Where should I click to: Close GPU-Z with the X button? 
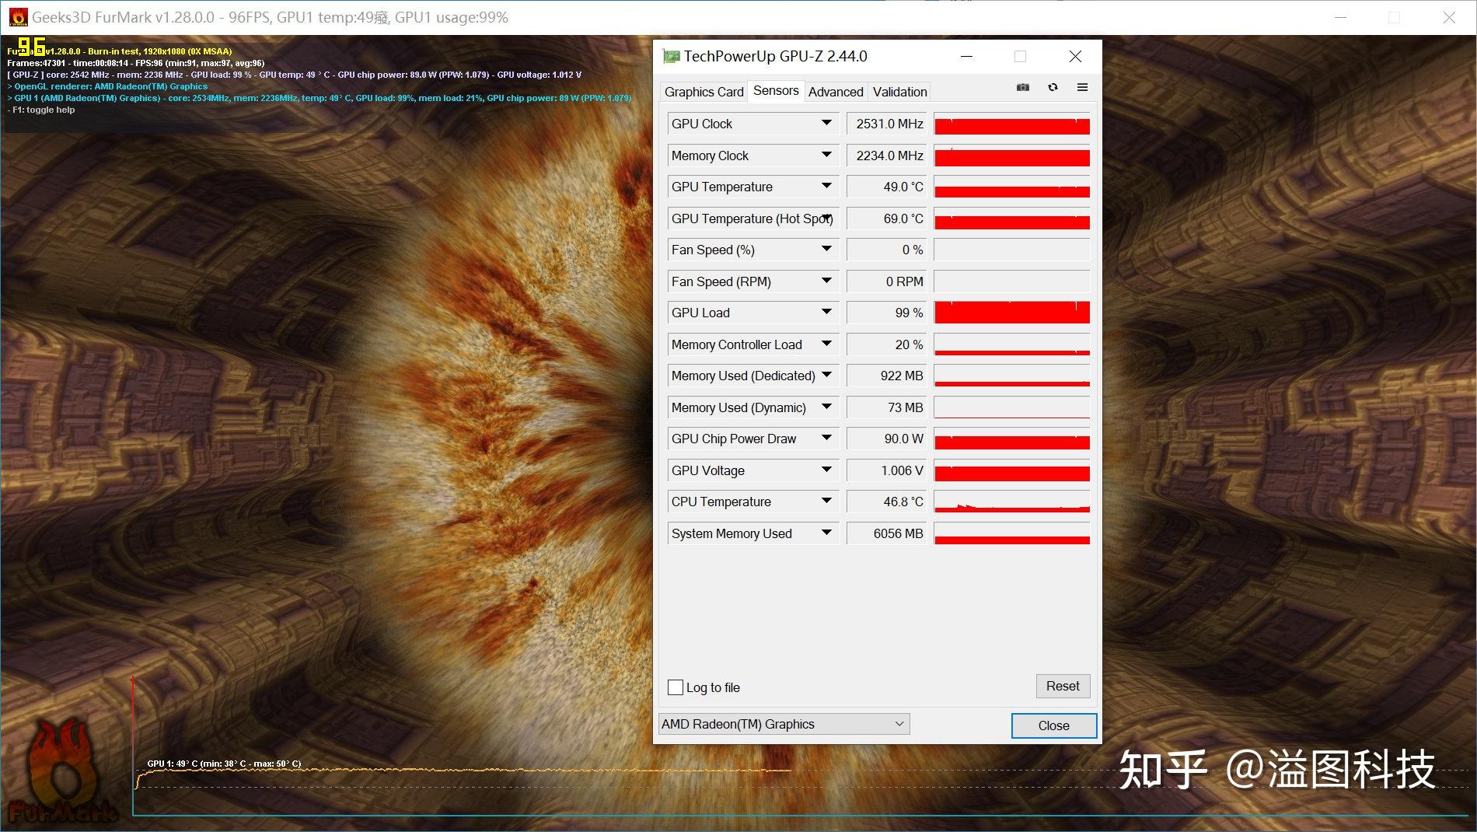1075,57
